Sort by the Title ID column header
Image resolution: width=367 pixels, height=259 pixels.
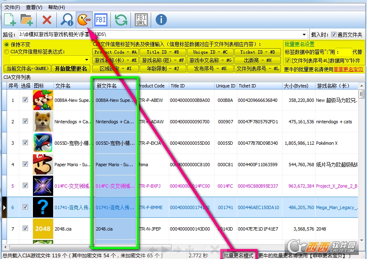[x=192, y=86]
